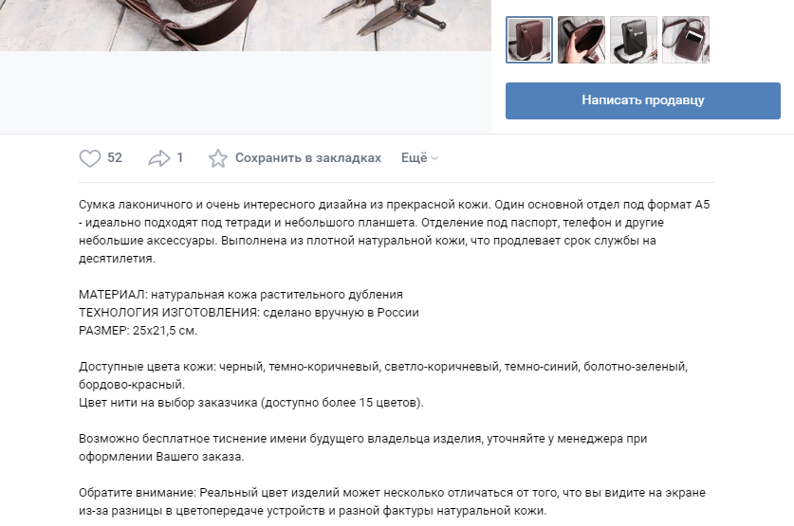Click the Обратите внимание paragraph
Image resolution: width=794 pixels, height=526 pixels.
[x=392, y=501]
